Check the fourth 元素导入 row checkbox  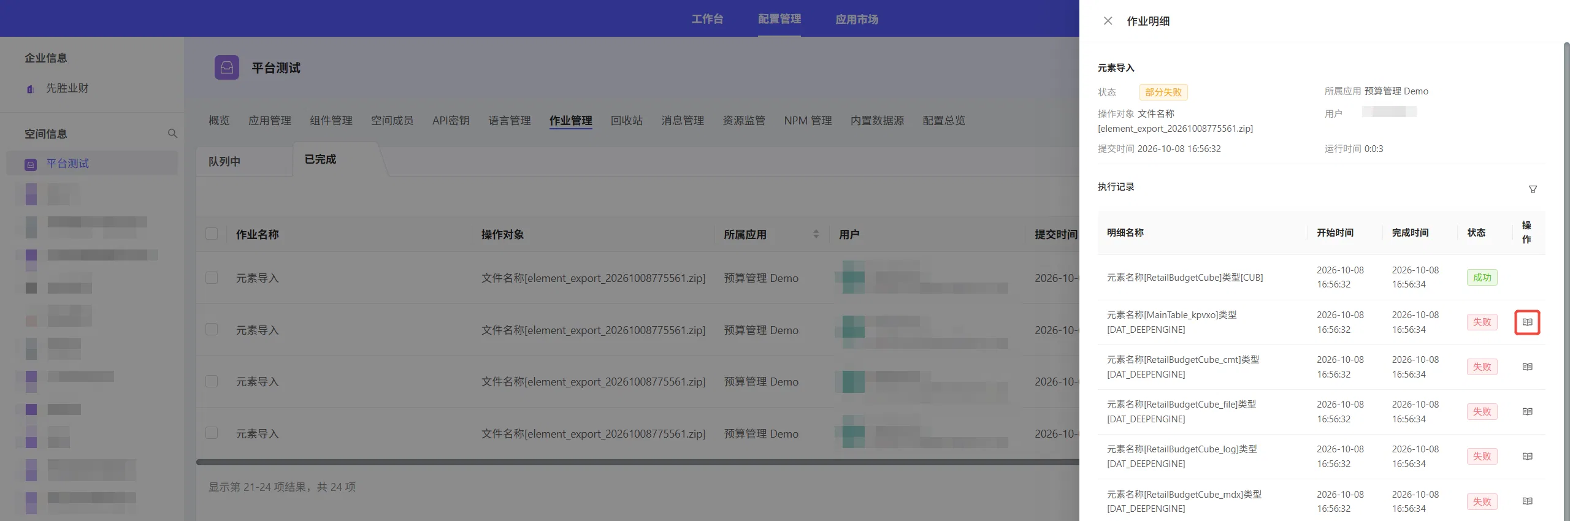point(212,433)
